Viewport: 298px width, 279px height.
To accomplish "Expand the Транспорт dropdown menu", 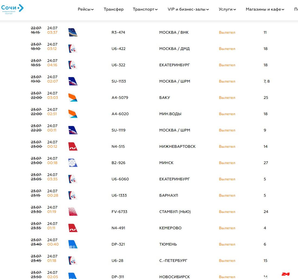I will [145, 9].
